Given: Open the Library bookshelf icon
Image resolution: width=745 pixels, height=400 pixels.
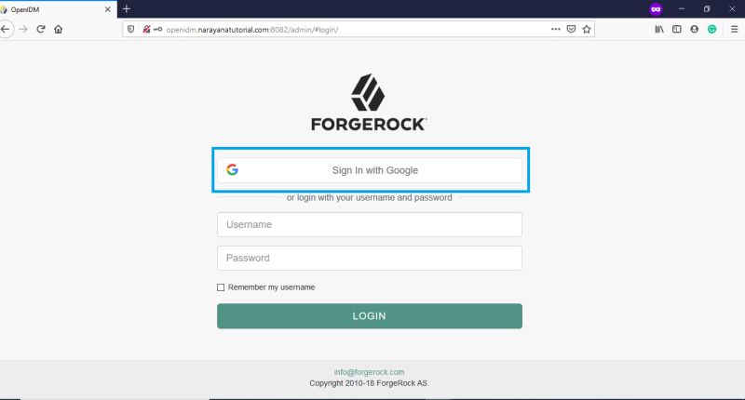Looking at the screenshot, I should pyautogui.click(x=659, y=30).
